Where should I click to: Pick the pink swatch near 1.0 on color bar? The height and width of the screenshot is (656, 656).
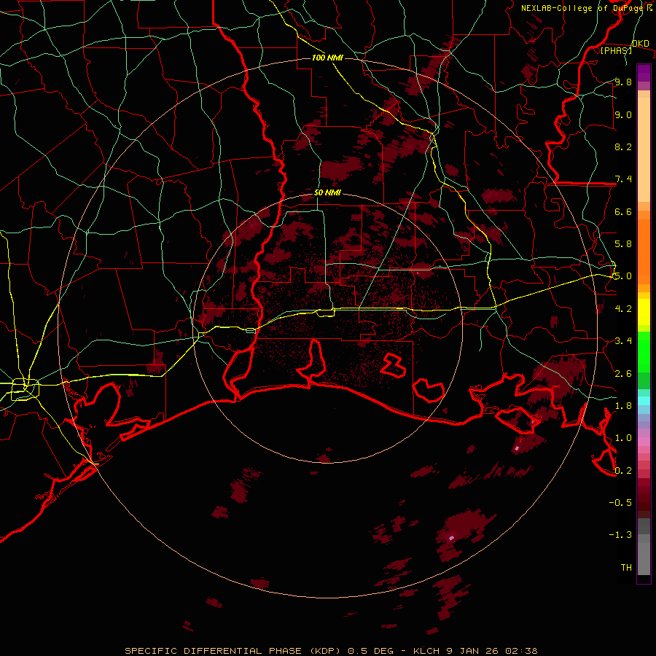pos(644,442)
